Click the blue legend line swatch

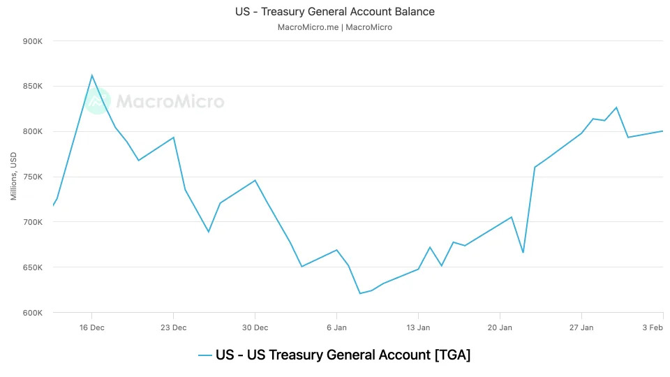[205, 355]
